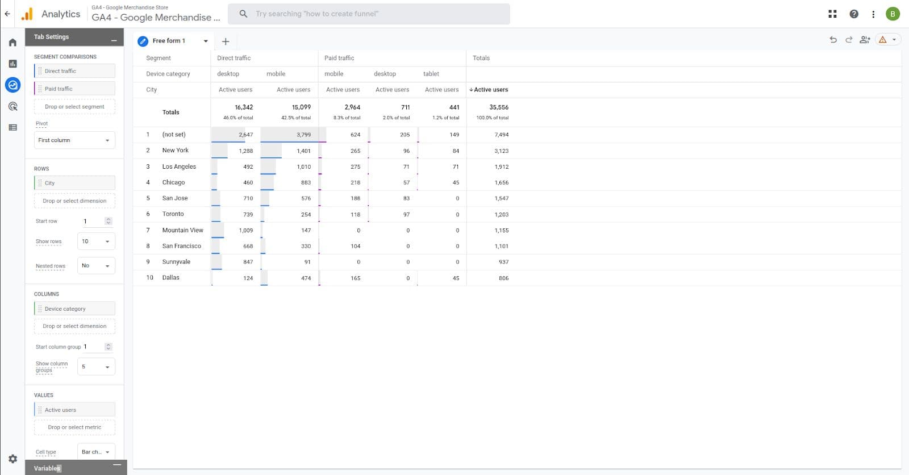Viewport: 909px width, 475px height.
Task: Select the Free form 1 tab
Action: pyautogui.click(x=169, y=41)
